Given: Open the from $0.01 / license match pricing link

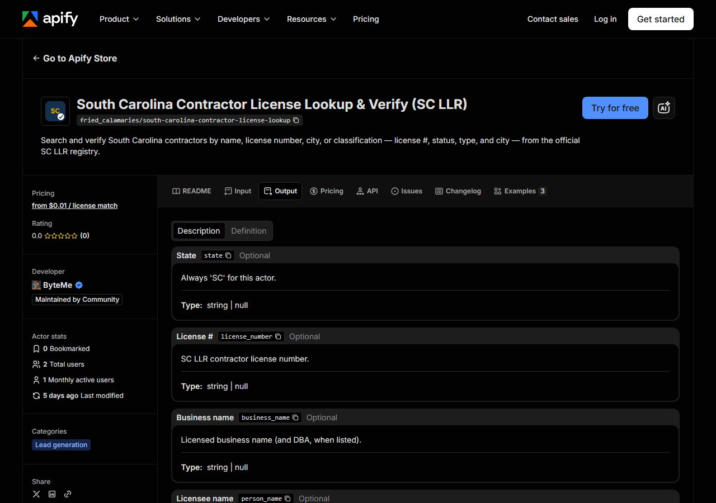Looking at the screenshot, I should pyautogui.click(x=75, y=206).
